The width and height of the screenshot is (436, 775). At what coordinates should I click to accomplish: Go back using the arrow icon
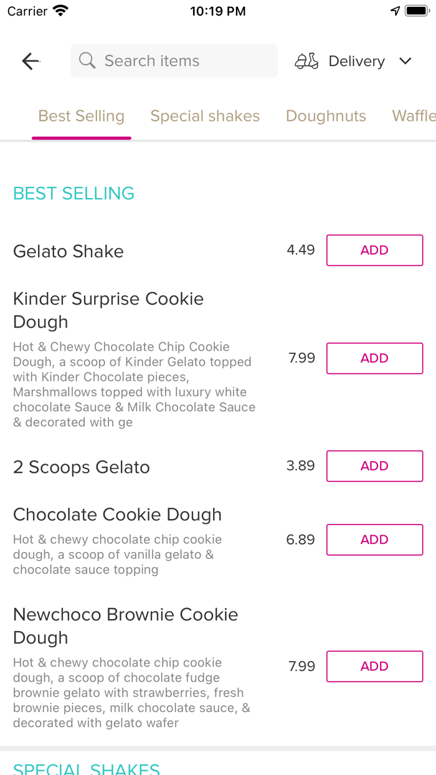click(30, 61)
